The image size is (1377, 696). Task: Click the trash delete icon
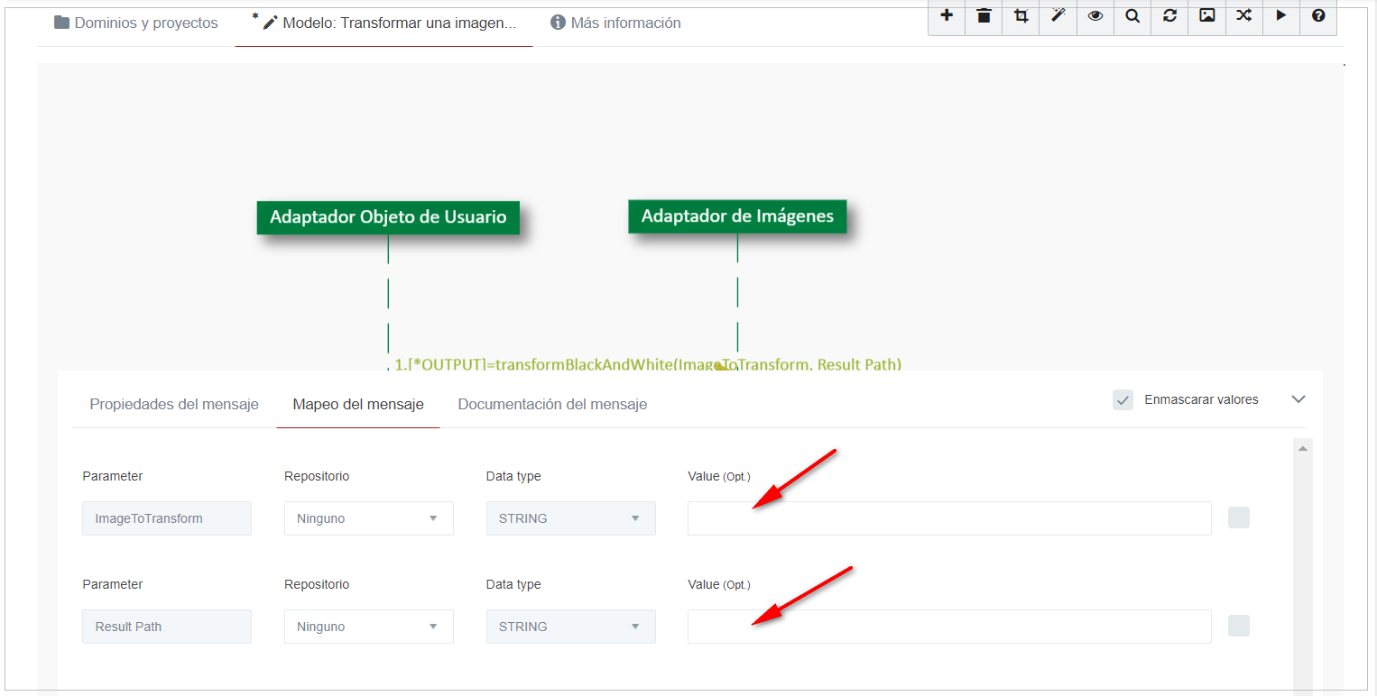[x=984, y=16]
